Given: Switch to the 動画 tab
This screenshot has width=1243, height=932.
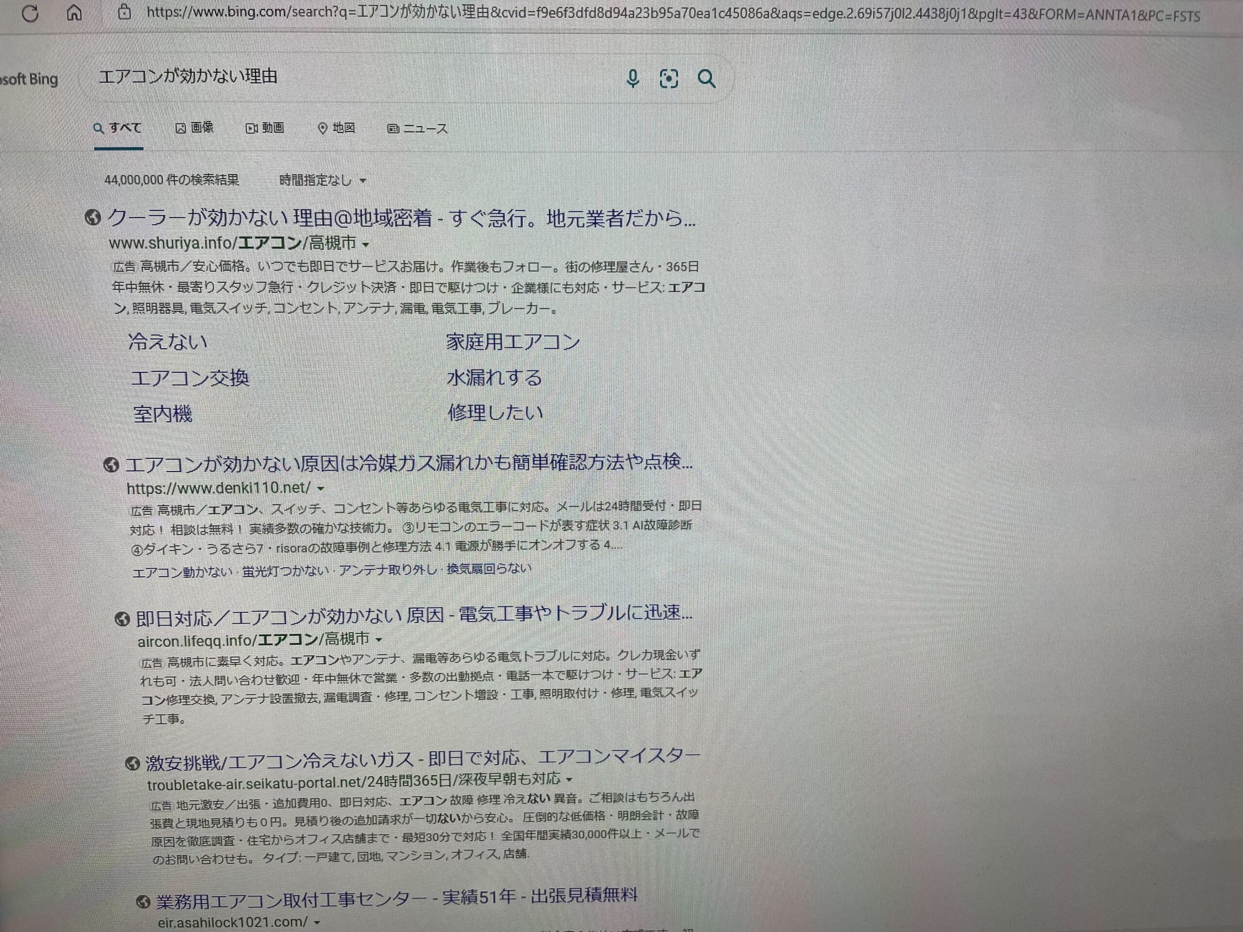Looking at the screenshot, I should point(265,128).
